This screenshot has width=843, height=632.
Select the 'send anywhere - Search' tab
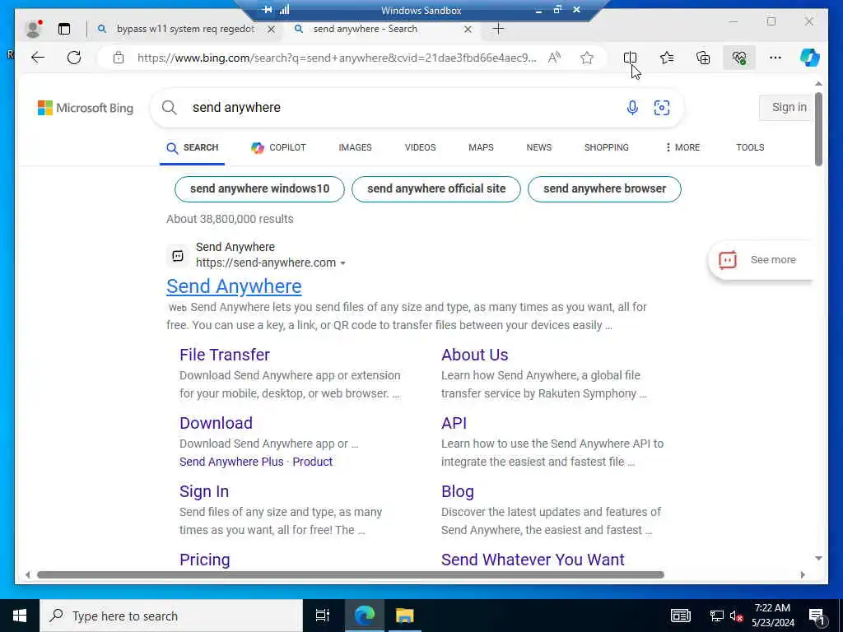pyautogui.click(x=365, y=29)
